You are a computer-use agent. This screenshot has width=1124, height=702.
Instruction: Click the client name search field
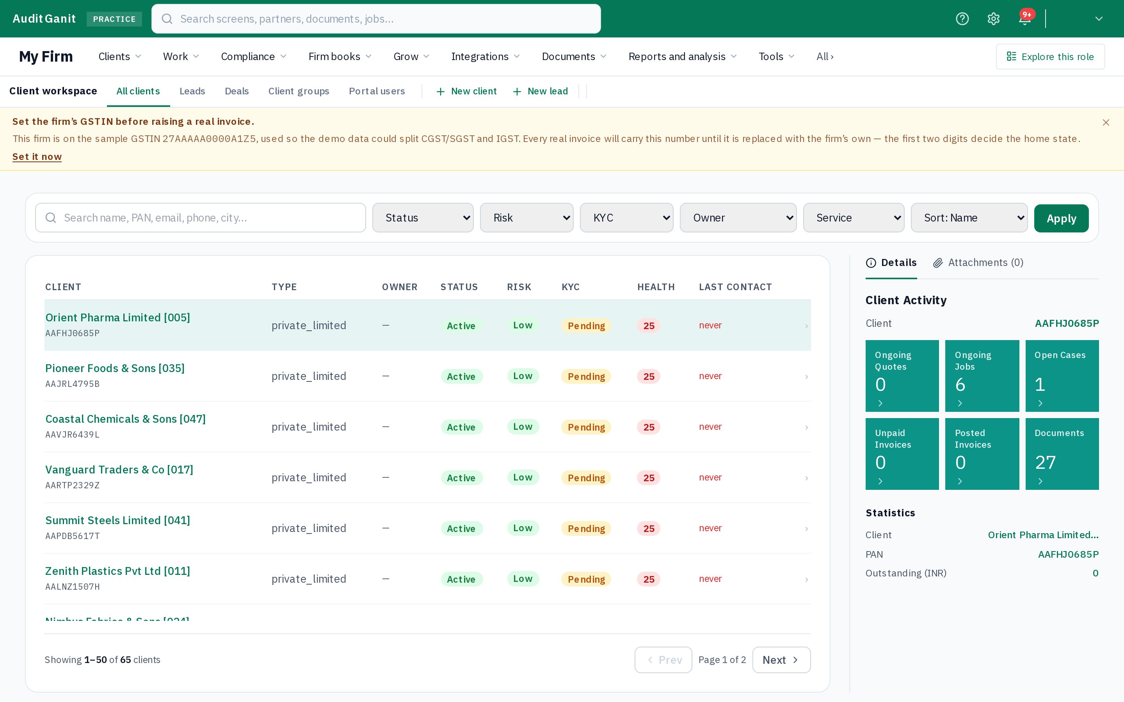tap(201, 218)
